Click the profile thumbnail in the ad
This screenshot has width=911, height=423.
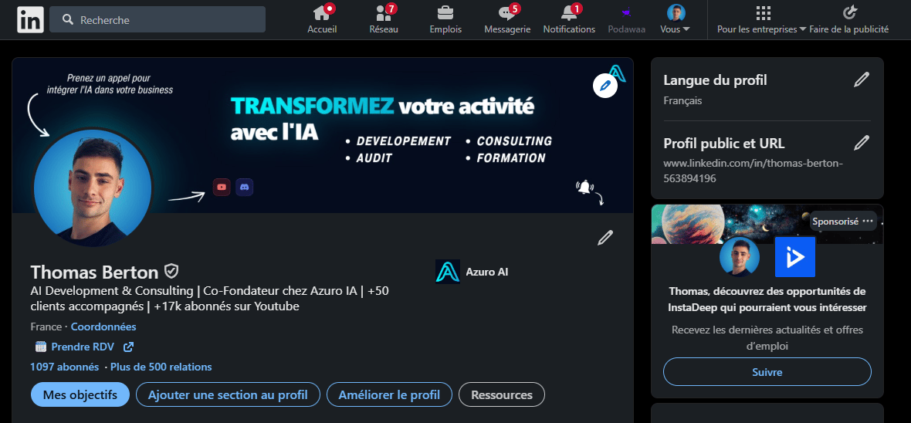[x=740, y=257]
